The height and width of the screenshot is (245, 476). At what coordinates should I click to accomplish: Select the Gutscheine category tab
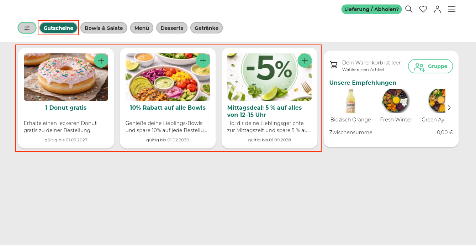click(58, 28)
